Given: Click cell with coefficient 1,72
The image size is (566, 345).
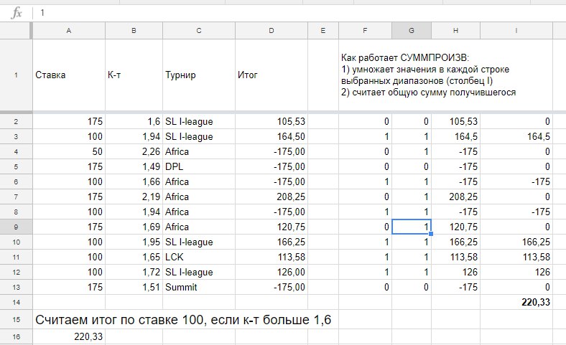Looking at the screenshot, I should [x=134, y=272].
